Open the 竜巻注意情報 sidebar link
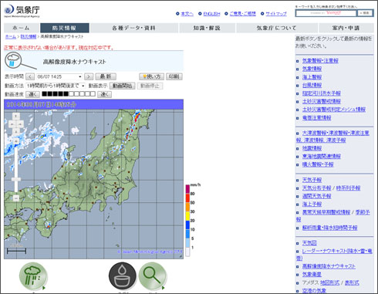This screenshot has height=294, width=378. click(x=316, y=118)
